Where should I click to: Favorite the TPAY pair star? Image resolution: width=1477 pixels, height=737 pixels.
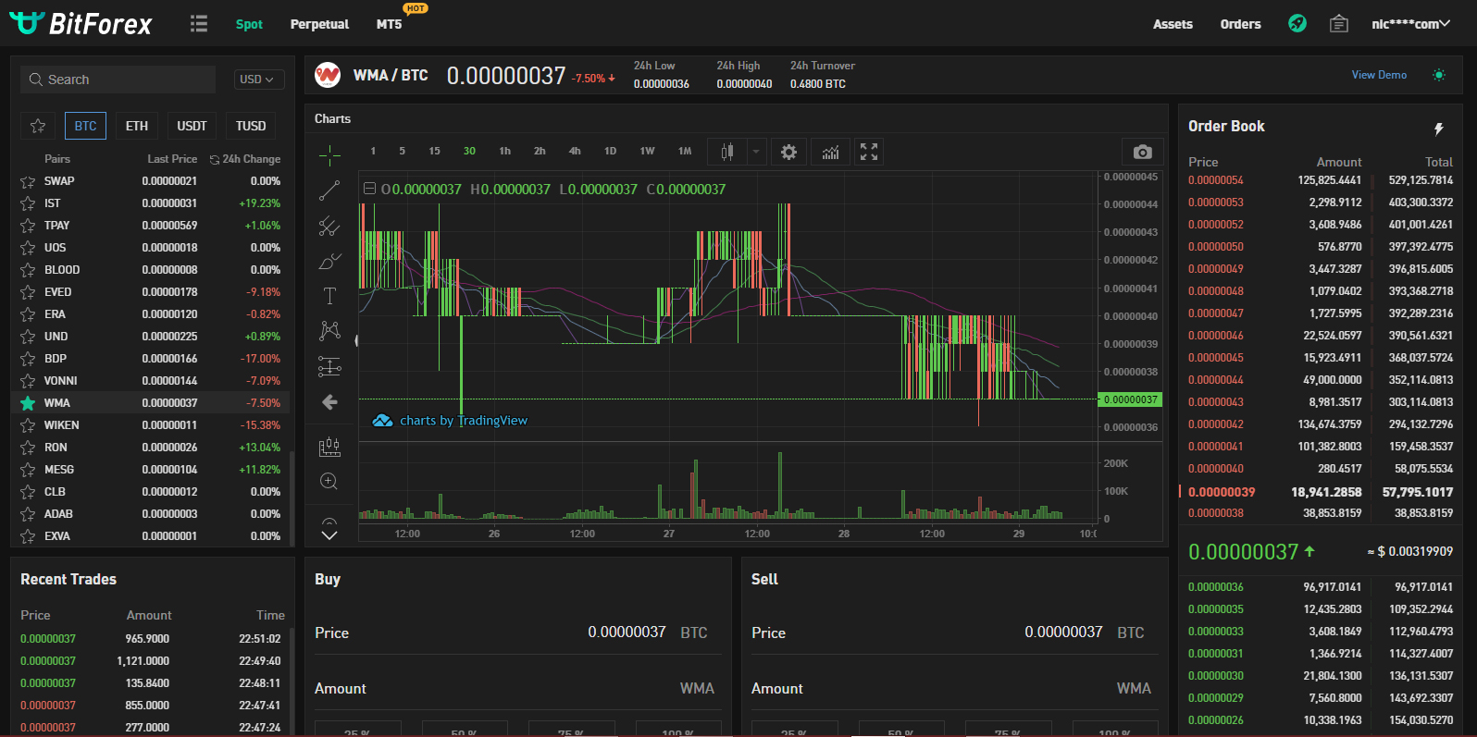[28, 226]
